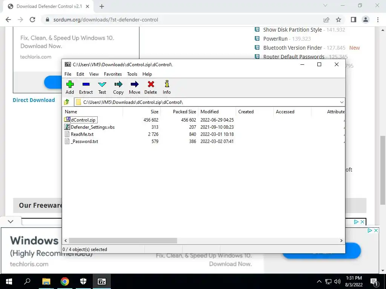Open the Tools menu in 7-Zip

pyautogui.click(x=132, y=74)
